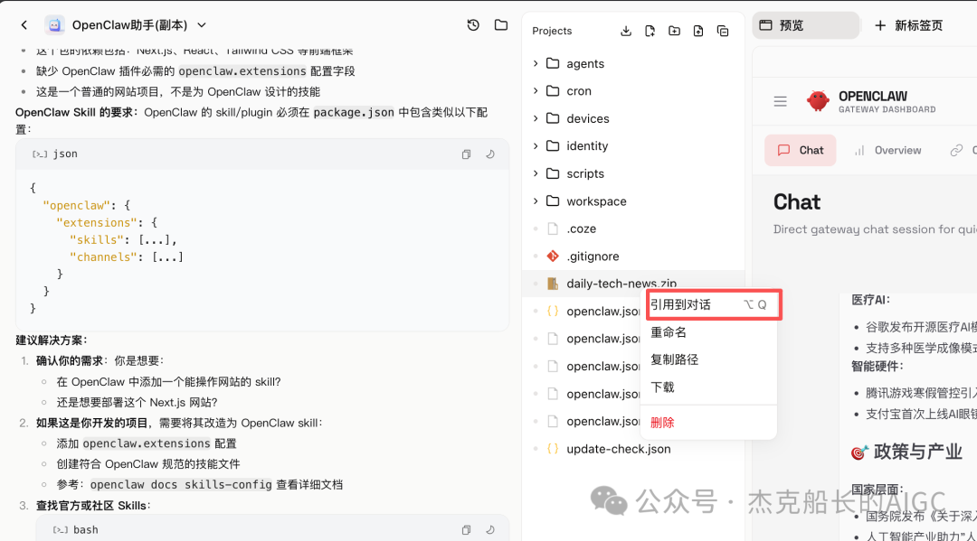Click the zip archive icon of daily-tech-news
This screenshot has width=977, height=541.
(x=553, y=284)
